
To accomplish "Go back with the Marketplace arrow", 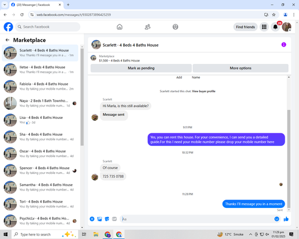I will (7, 40).
